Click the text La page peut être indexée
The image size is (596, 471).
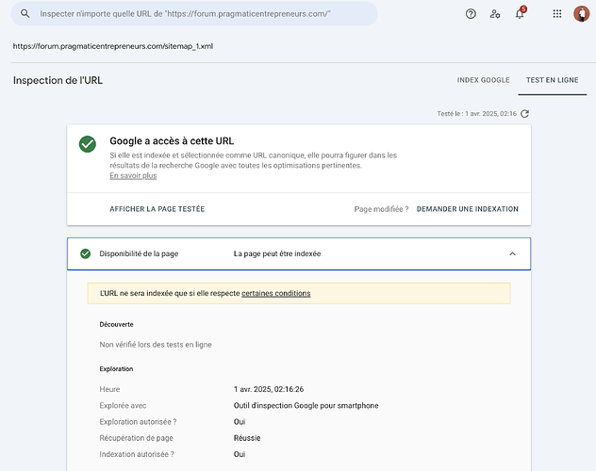point(277,253)
